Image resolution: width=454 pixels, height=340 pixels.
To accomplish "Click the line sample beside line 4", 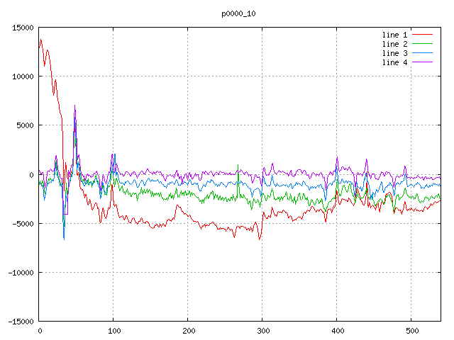I will [422, 62].
